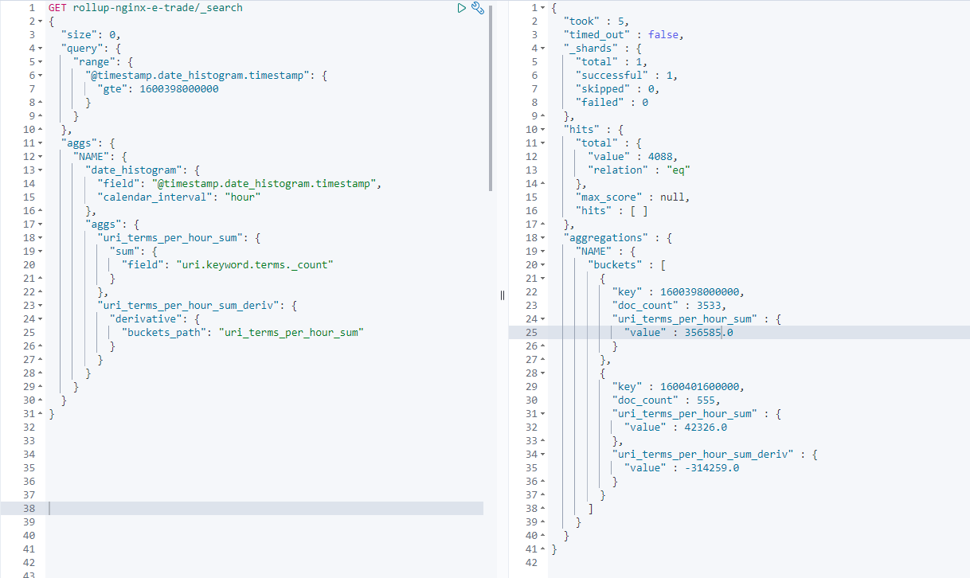Click the "gte" value 1600398000000 in the request
Image resolution: width=970 pixels, height=578 pixels.
pos(178,89)
